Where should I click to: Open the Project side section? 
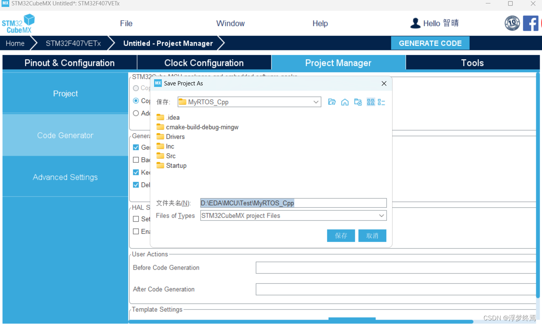coord(65,93)
